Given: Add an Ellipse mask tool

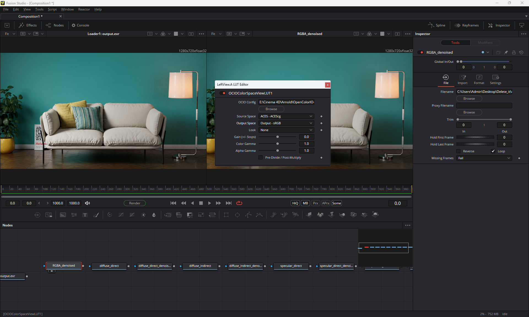Looking at the screenshot, I should [x=237, y=215].
